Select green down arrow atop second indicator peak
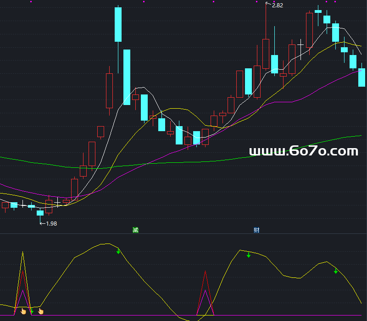Screen dimensions: 367x321 249,255
